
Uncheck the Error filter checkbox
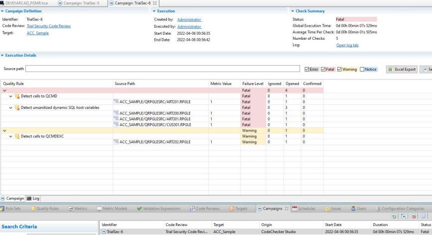pyautogui.click(x=306, y=70)
